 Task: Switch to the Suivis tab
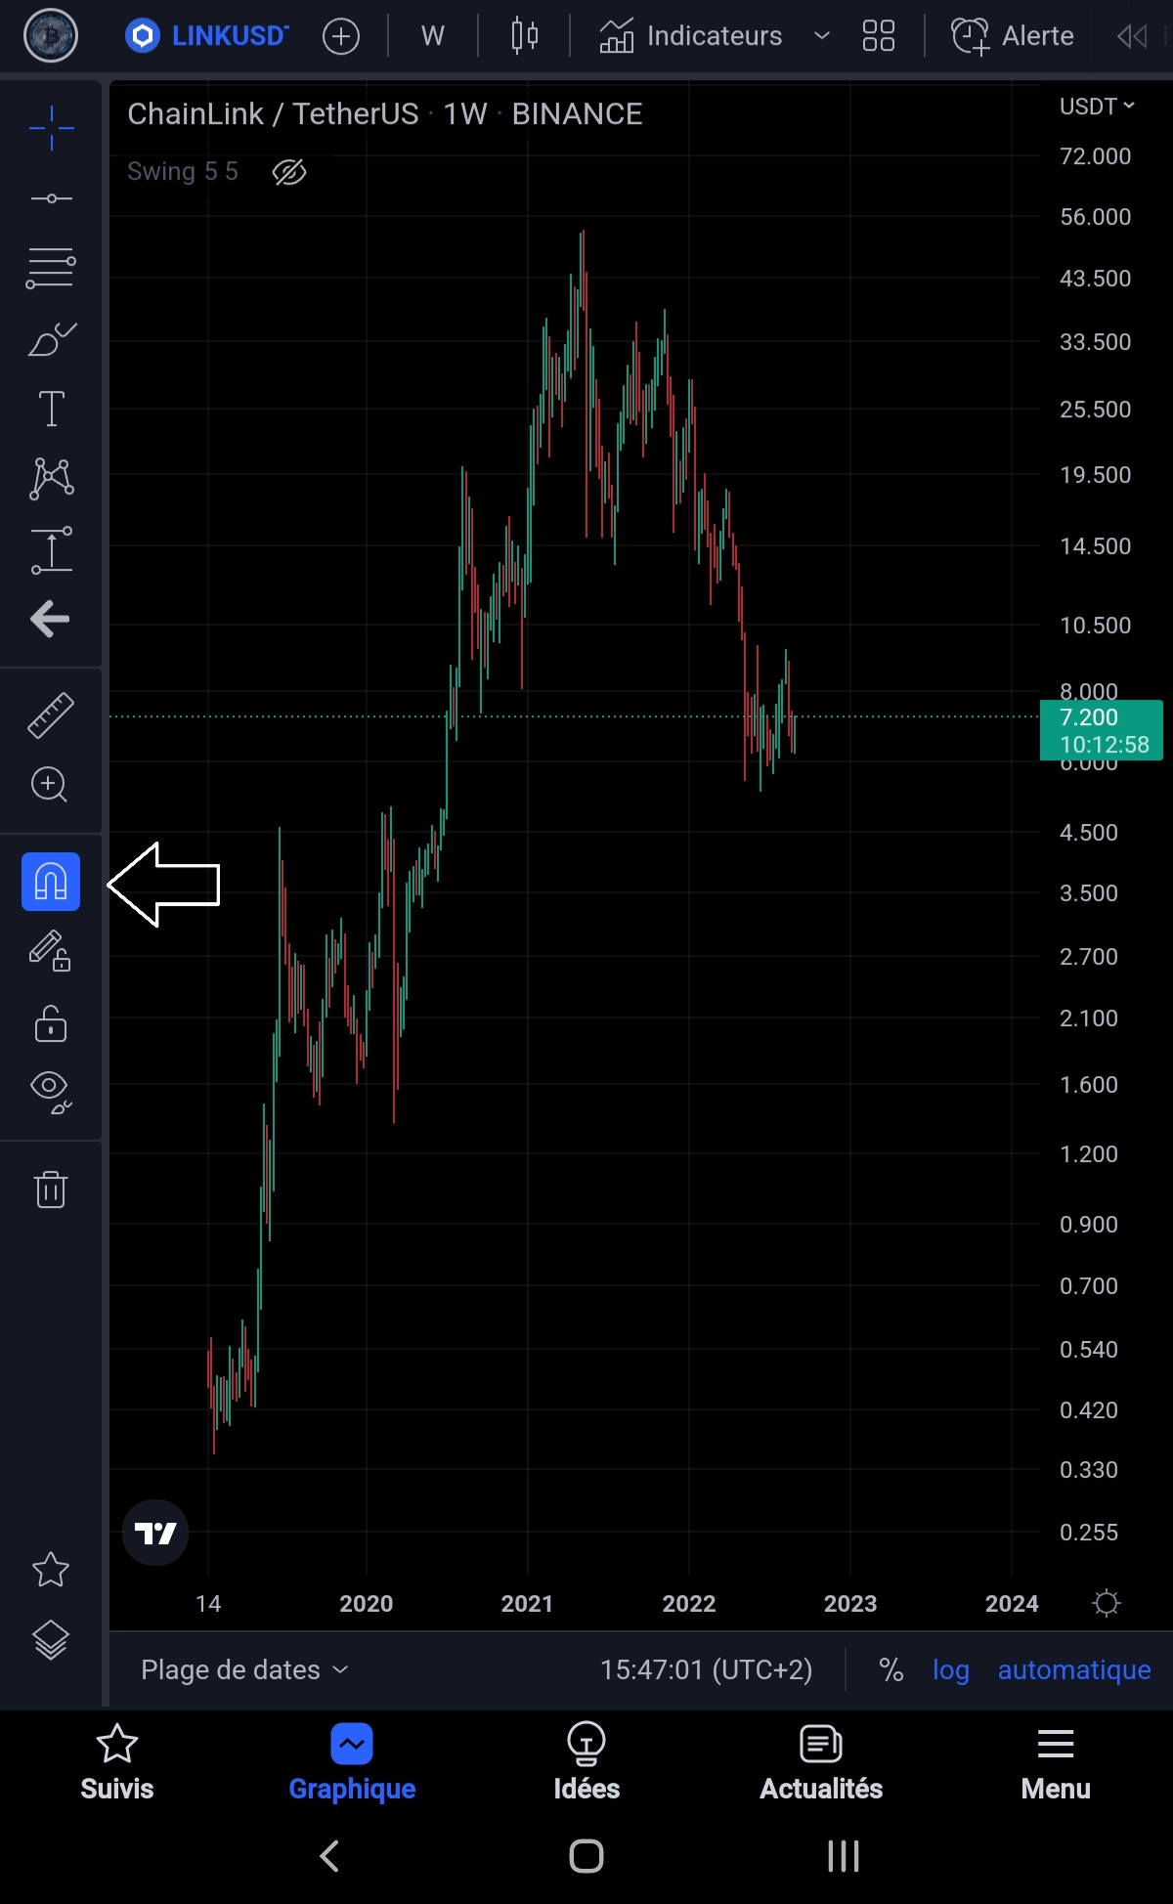click(x=117, y=1763)
